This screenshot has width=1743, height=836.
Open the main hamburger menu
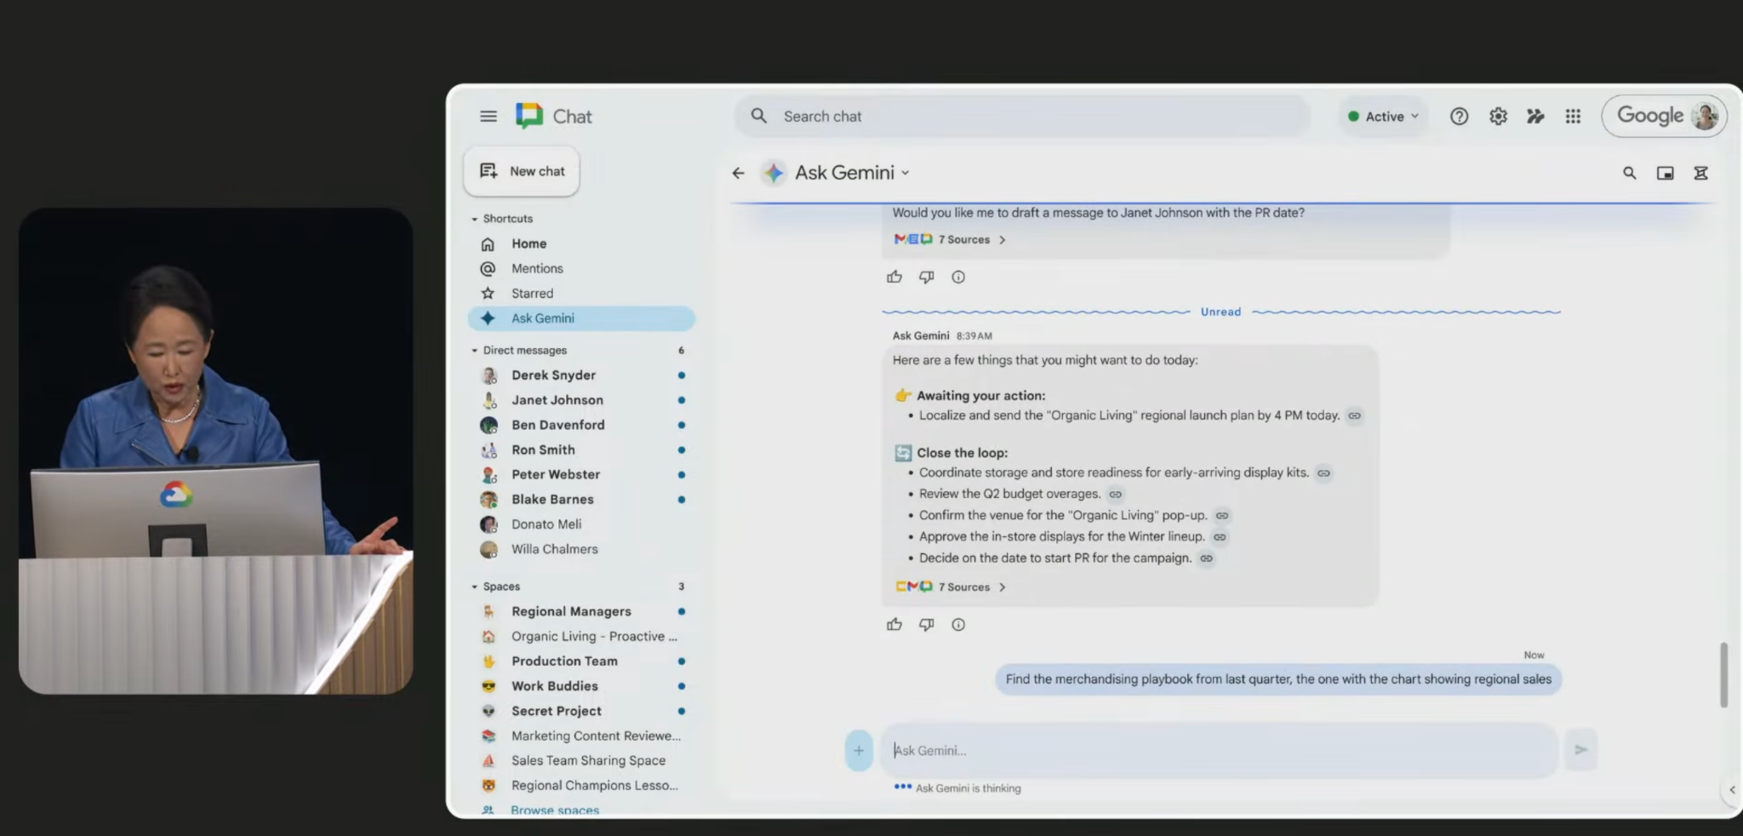(488, 117)
